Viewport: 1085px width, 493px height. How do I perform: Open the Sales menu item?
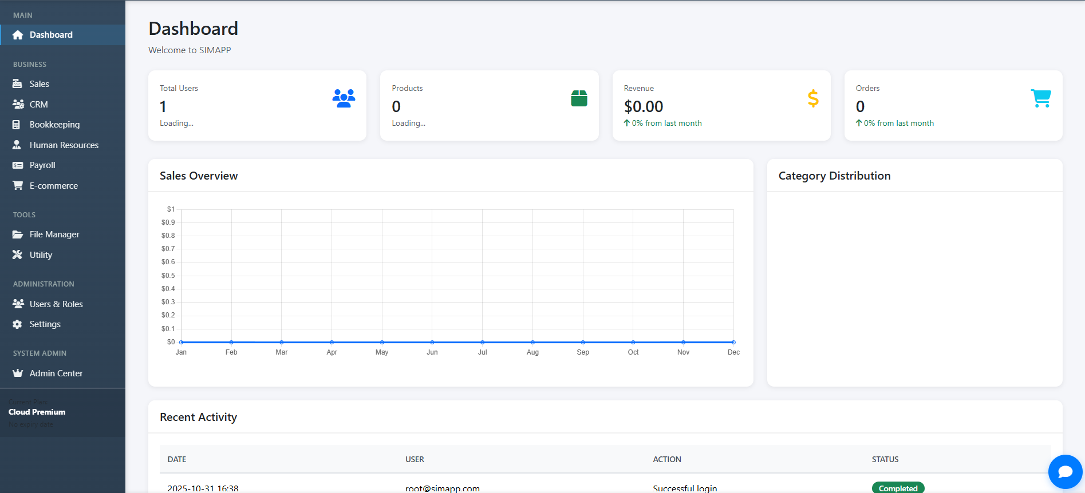click(x=39, y=84)
